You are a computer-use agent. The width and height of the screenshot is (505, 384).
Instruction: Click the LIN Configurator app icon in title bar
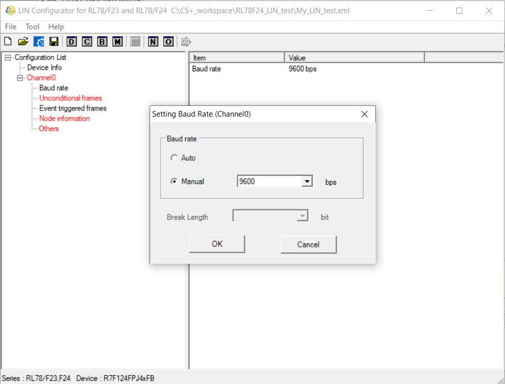click(10, 11)
